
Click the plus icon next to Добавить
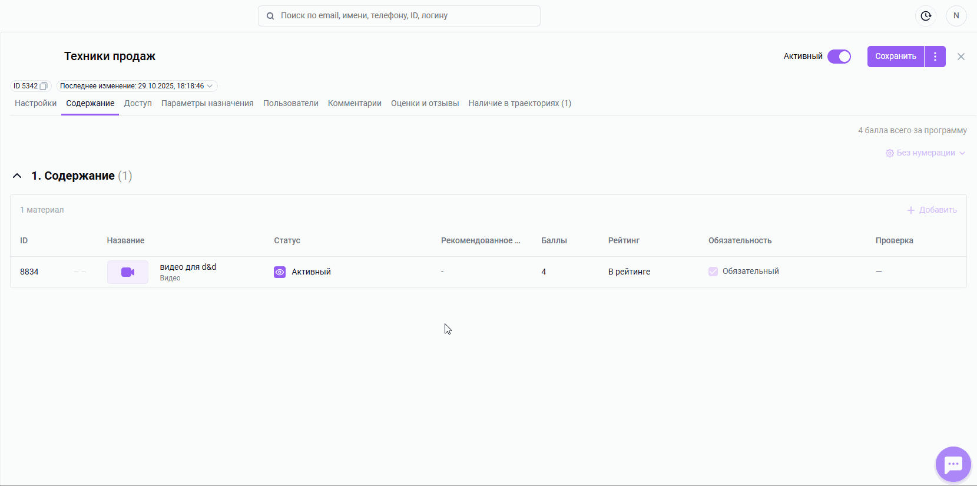(911, 210)
